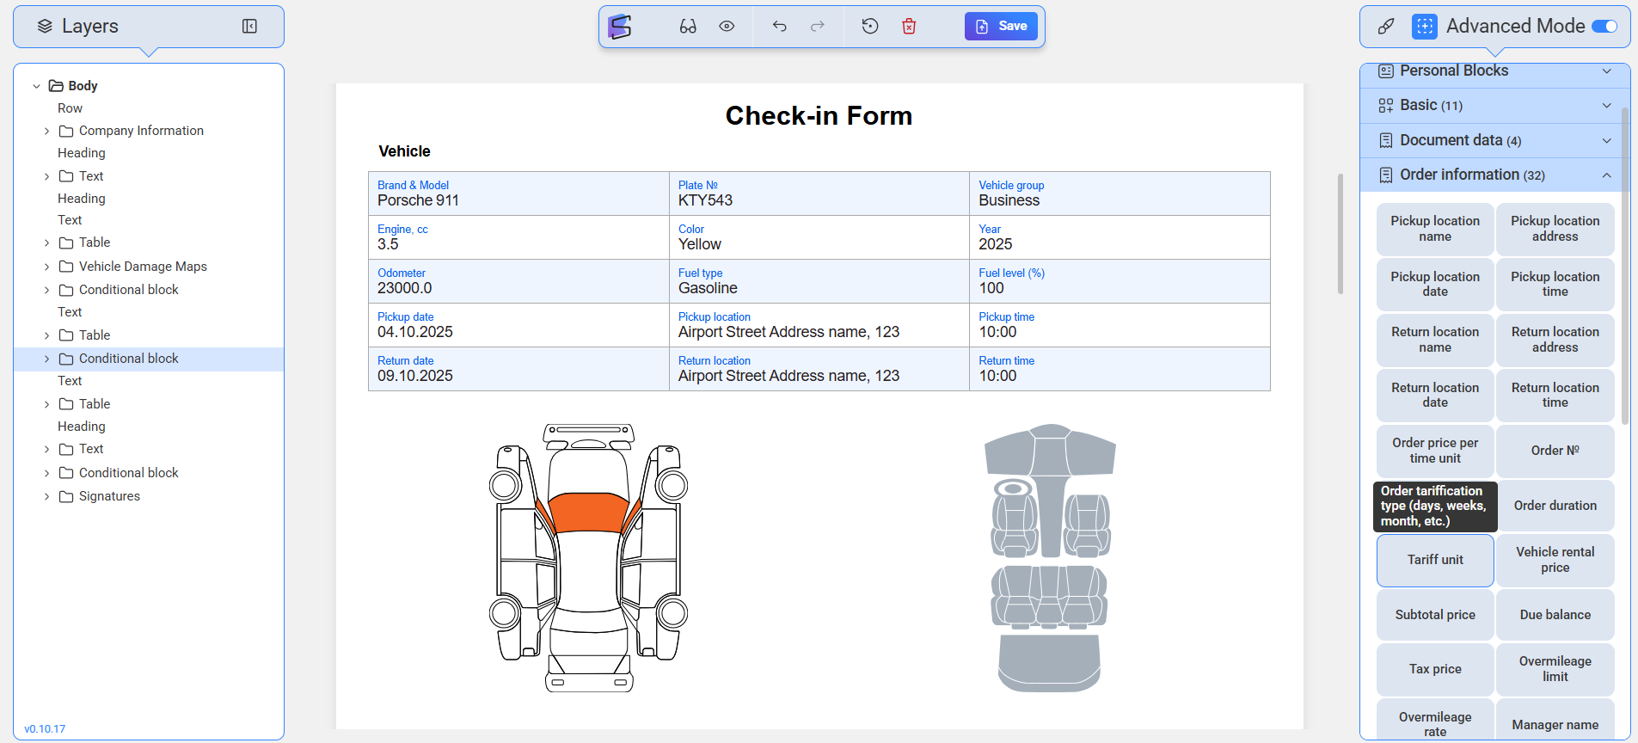Save the document template

1001,27
